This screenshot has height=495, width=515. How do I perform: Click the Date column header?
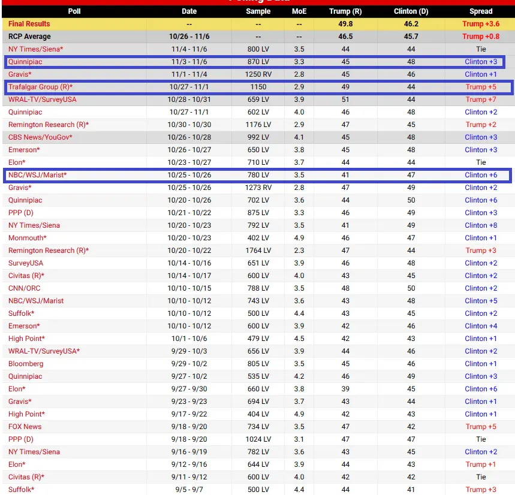(189, 11)
